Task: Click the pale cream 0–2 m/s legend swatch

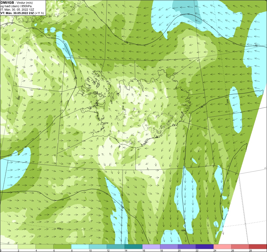Action: pos(9,247)
